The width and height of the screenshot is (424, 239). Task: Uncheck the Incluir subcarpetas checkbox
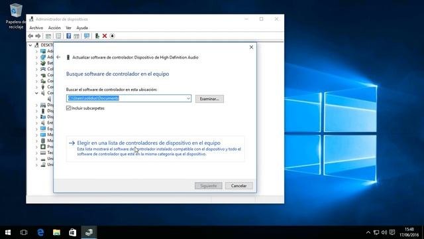tap(68, 108)
